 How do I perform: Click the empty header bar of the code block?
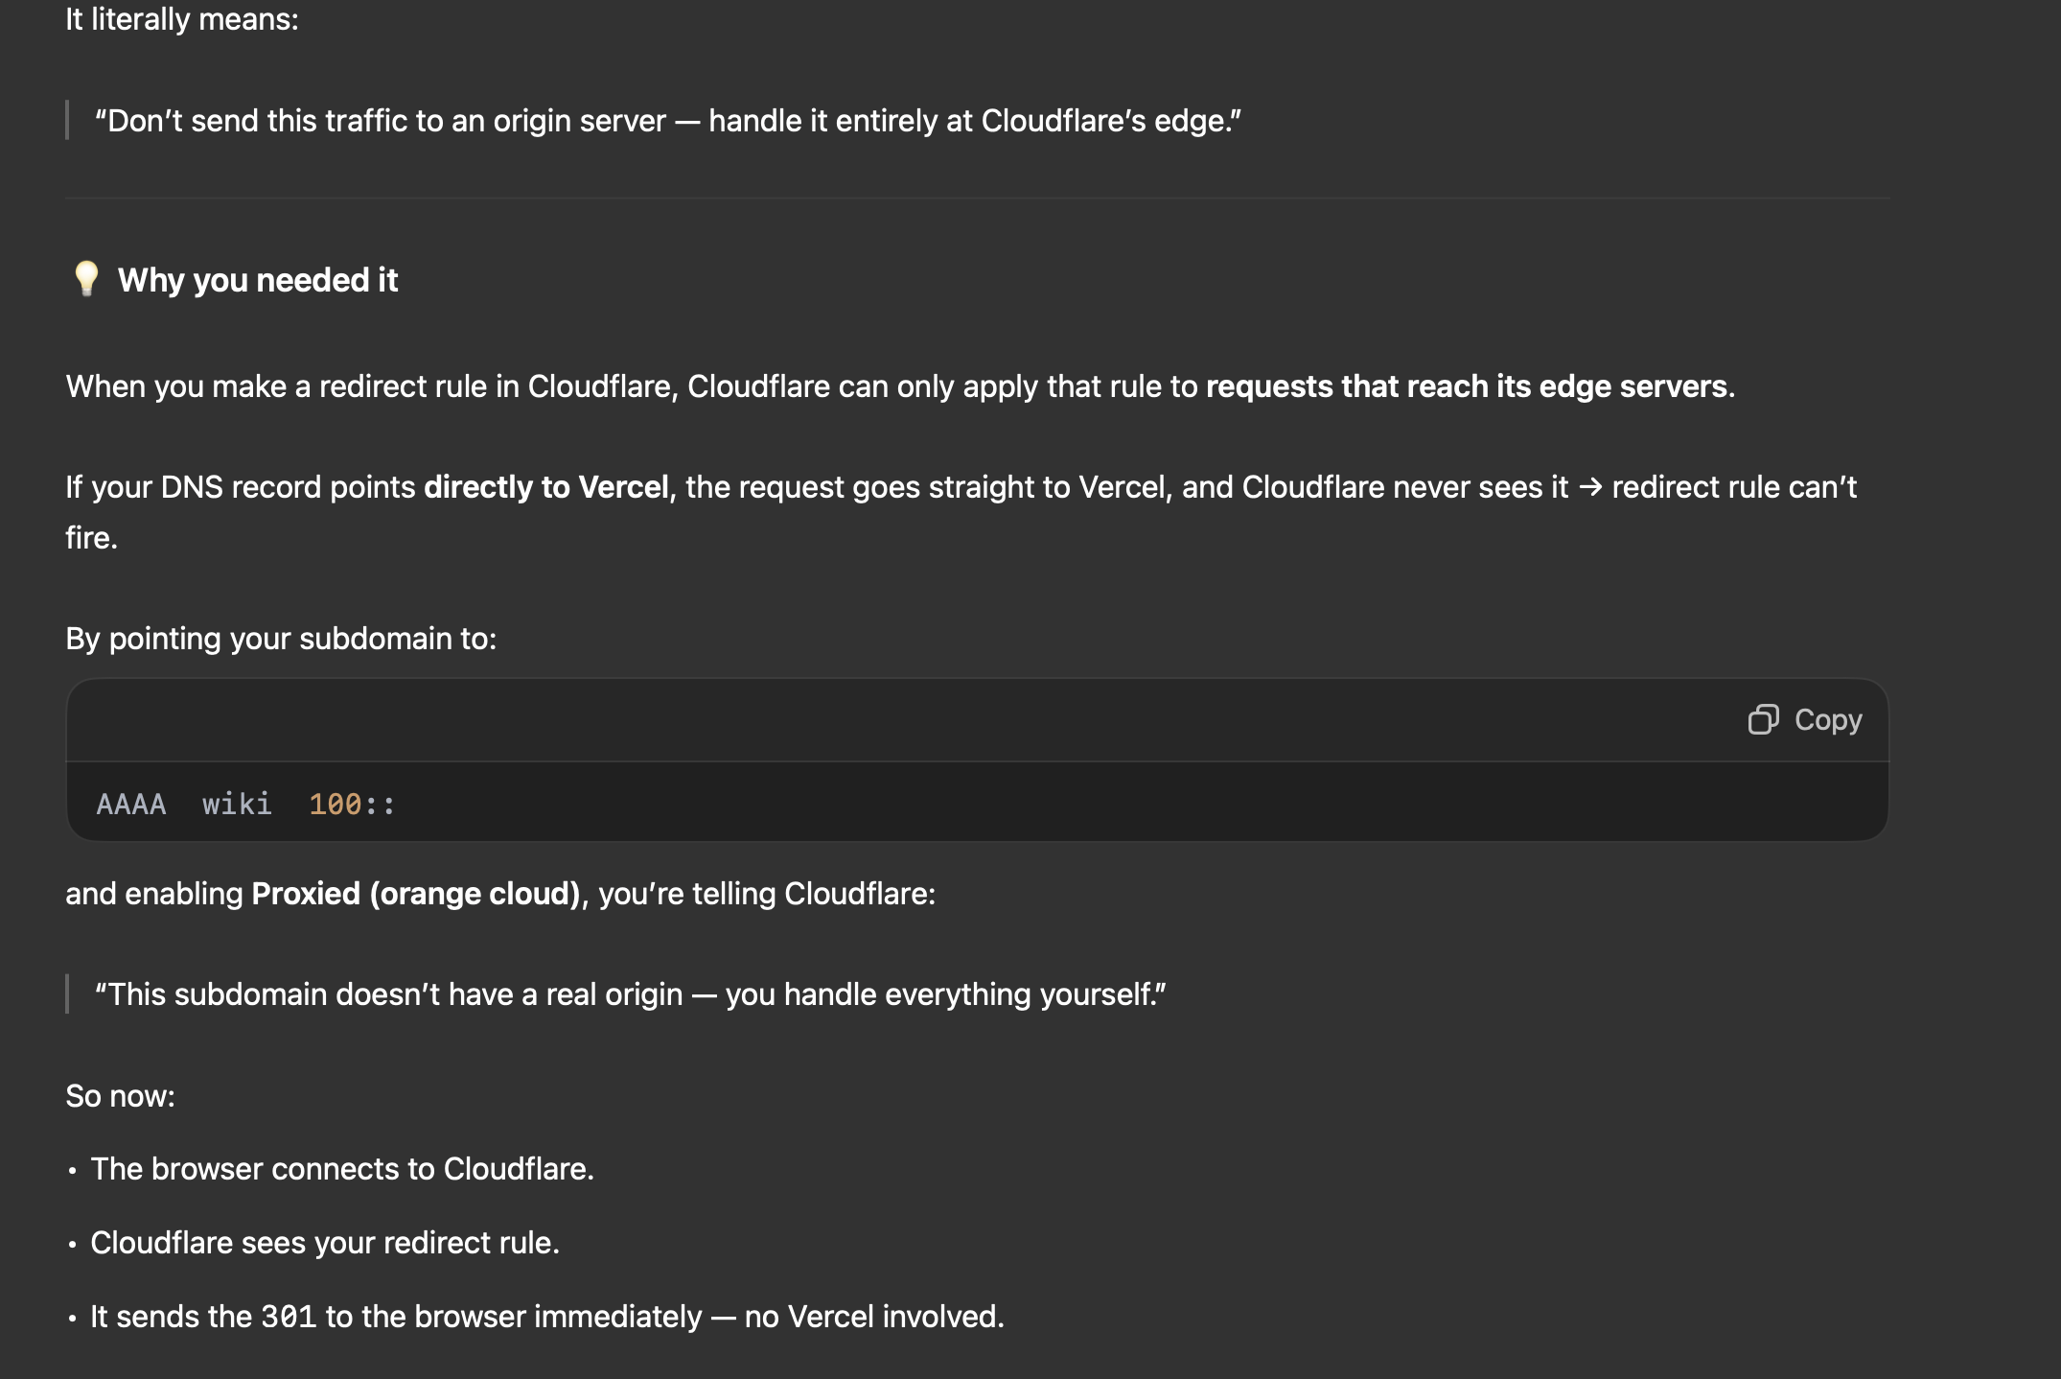coord(863,720)
